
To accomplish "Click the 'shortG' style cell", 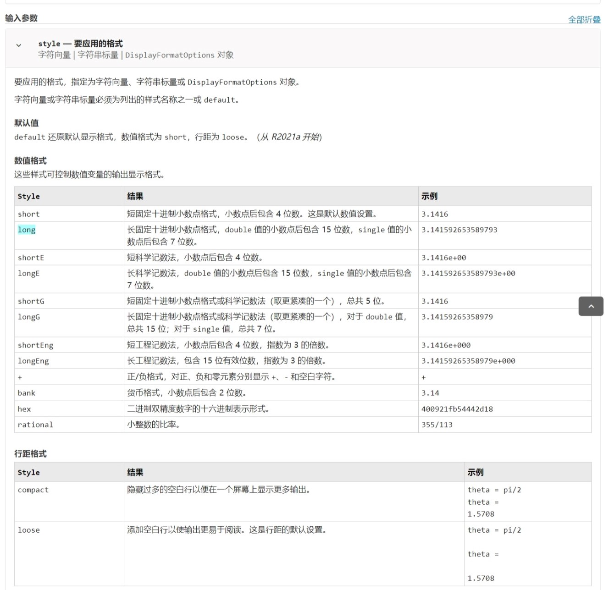I will [x=31, y=301].
